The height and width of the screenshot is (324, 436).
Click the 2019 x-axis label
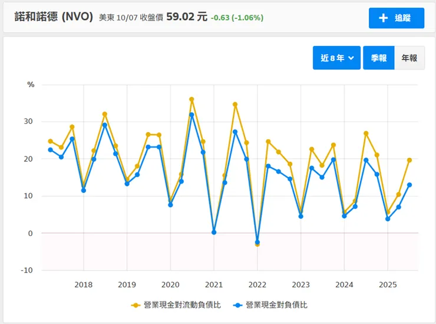pyautogui.click(x=127, y=284)
